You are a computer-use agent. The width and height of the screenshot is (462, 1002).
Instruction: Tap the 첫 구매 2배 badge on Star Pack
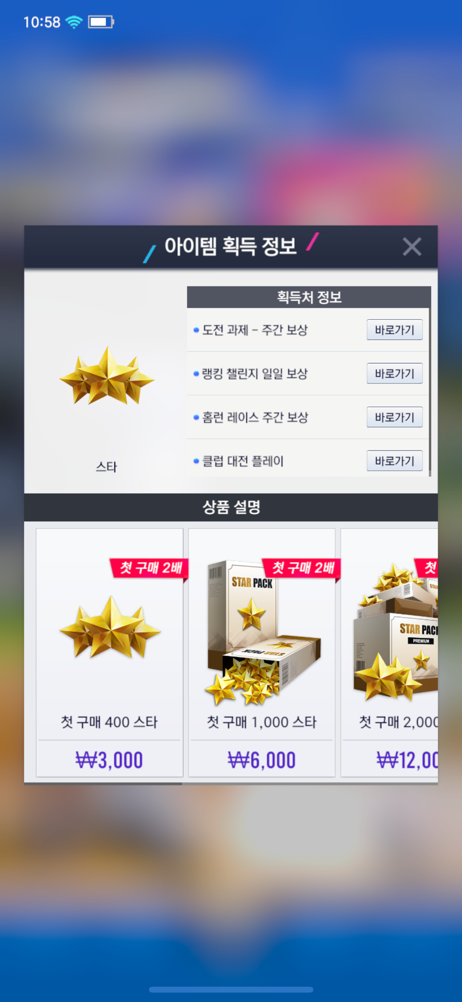click(301, 568)
